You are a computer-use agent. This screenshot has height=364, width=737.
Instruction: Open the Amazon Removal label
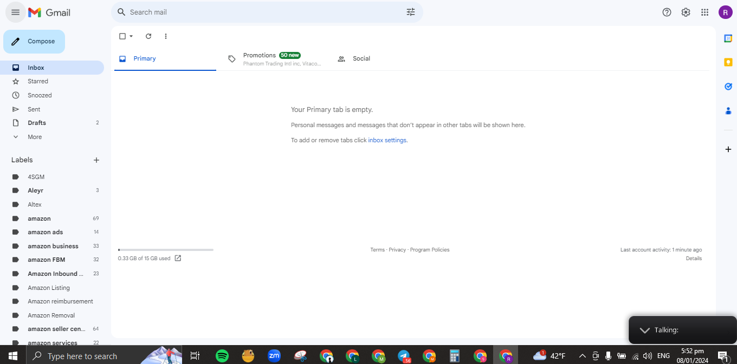tap(52, 315)
